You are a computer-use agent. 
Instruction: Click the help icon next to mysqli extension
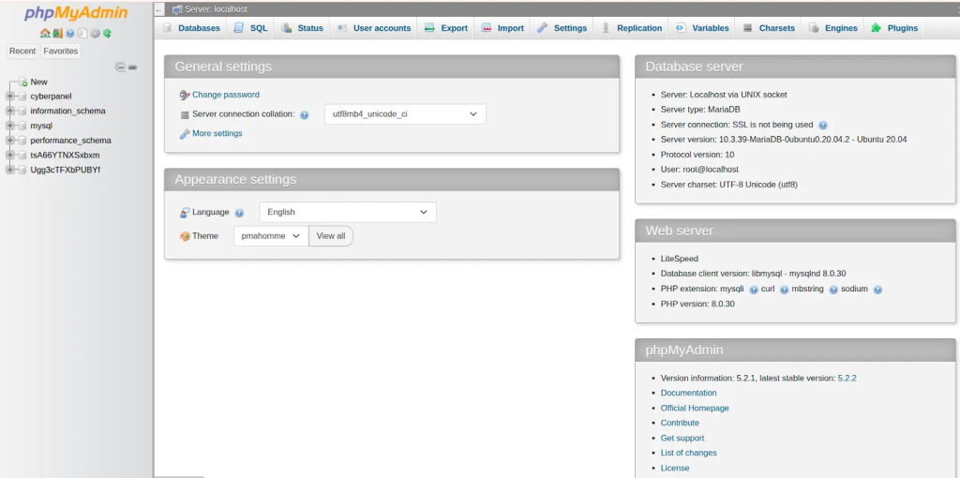[754, 290]
